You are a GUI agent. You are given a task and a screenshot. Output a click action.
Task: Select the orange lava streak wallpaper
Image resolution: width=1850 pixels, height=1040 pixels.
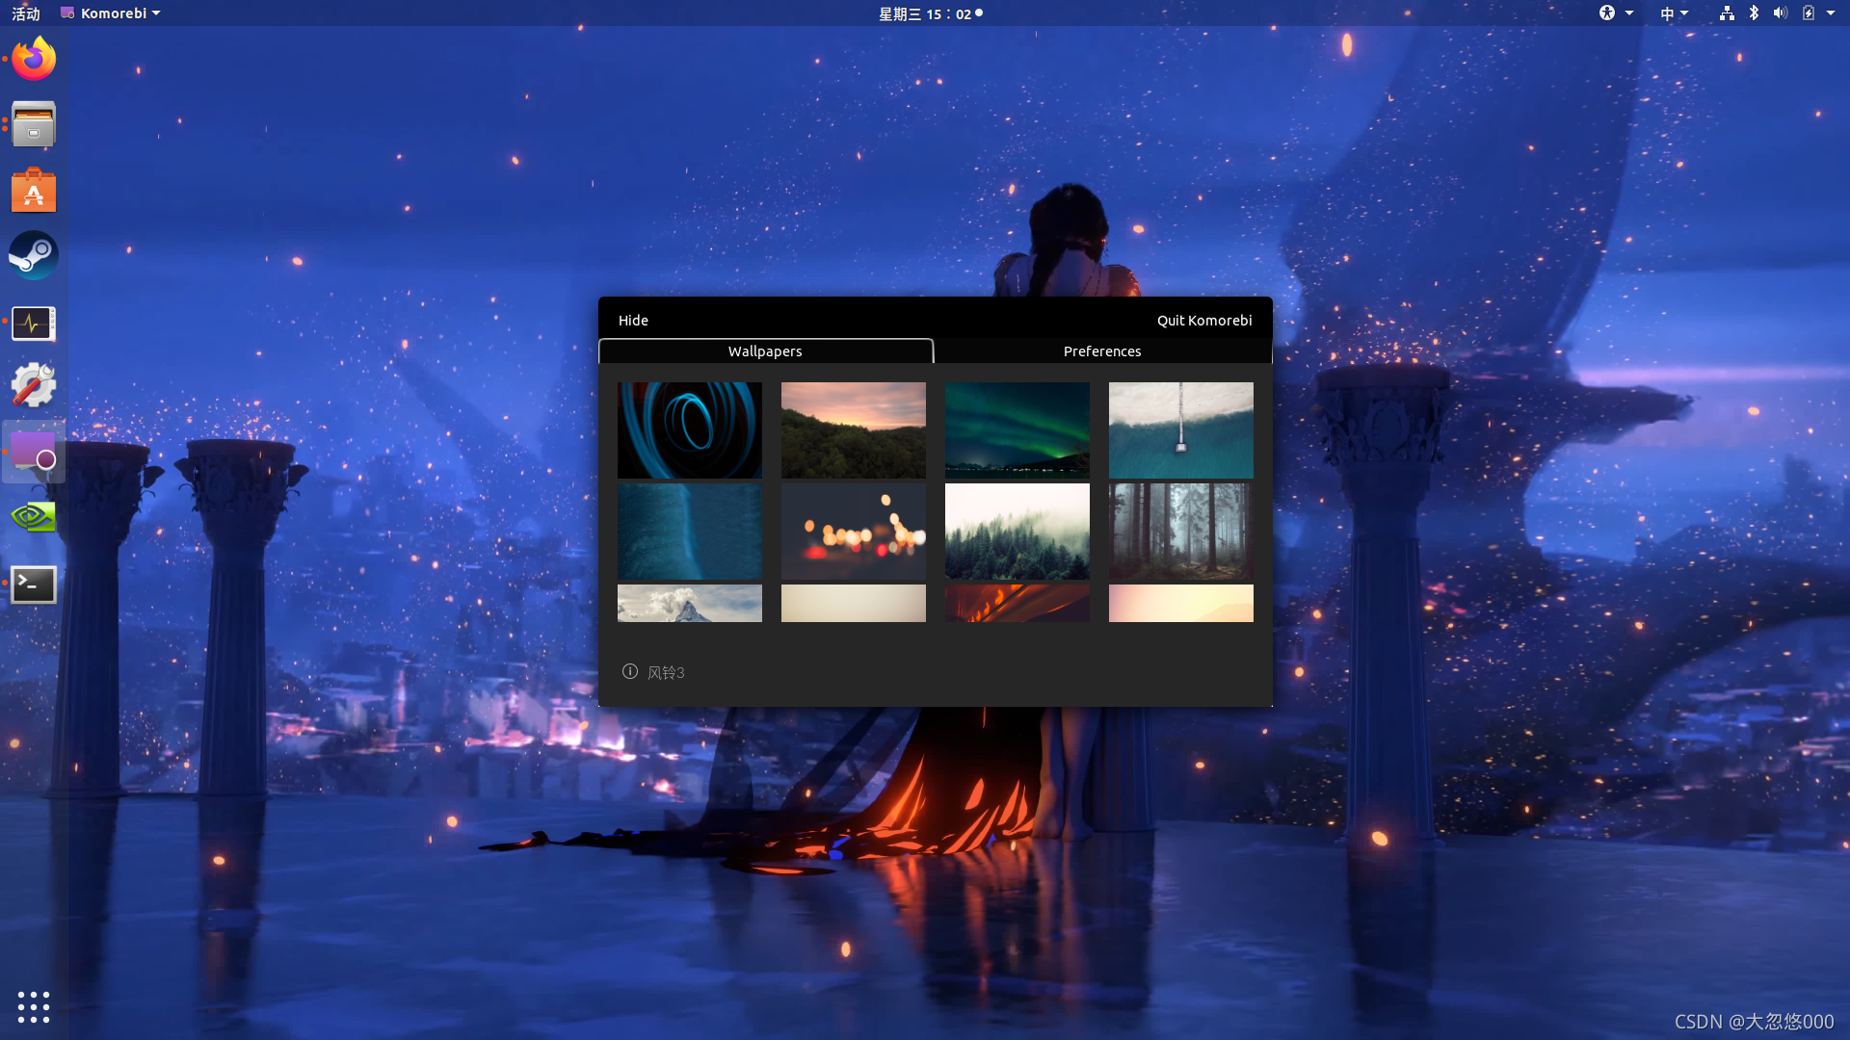click(x=1017, y=603)
